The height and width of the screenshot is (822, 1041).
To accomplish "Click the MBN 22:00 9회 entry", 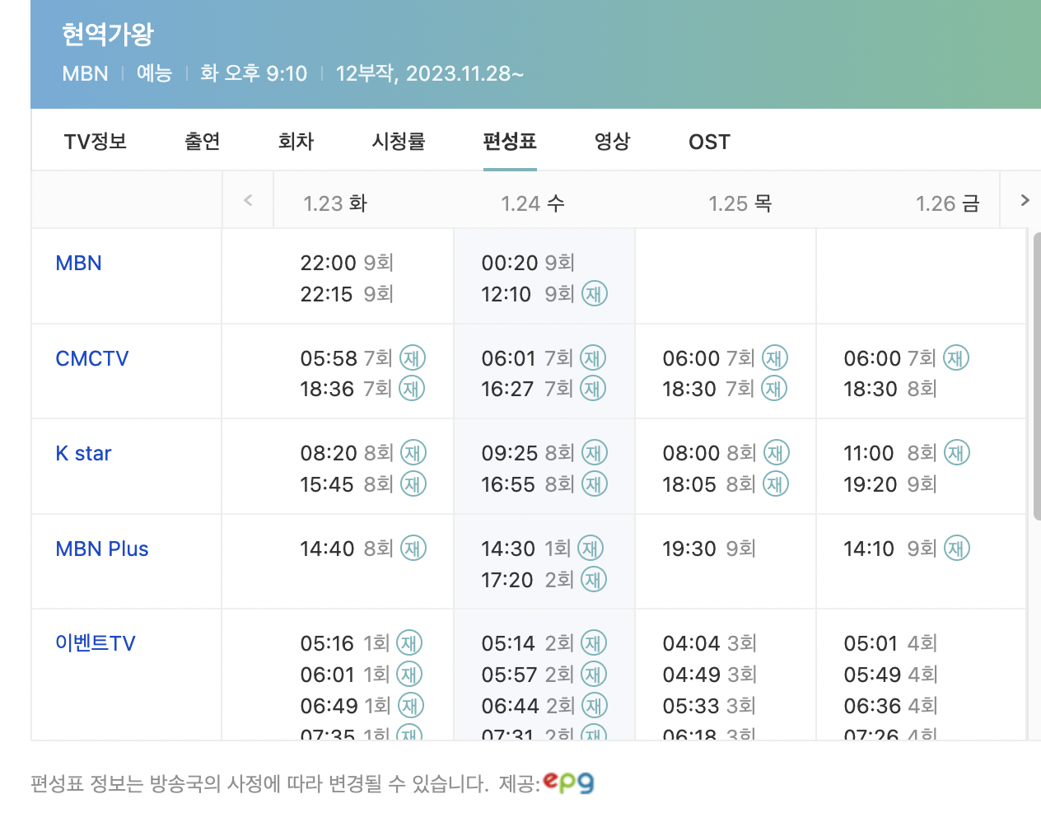I will pos(347,264).
